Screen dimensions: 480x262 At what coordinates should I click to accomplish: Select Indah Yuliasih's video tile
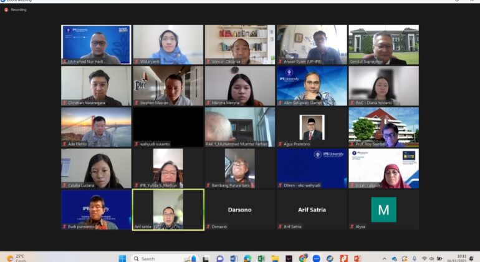(x=384, y=168)
